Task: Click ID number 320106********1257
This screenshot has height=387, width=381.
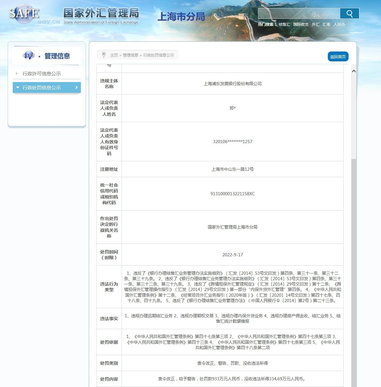Action: click(233, 142)
